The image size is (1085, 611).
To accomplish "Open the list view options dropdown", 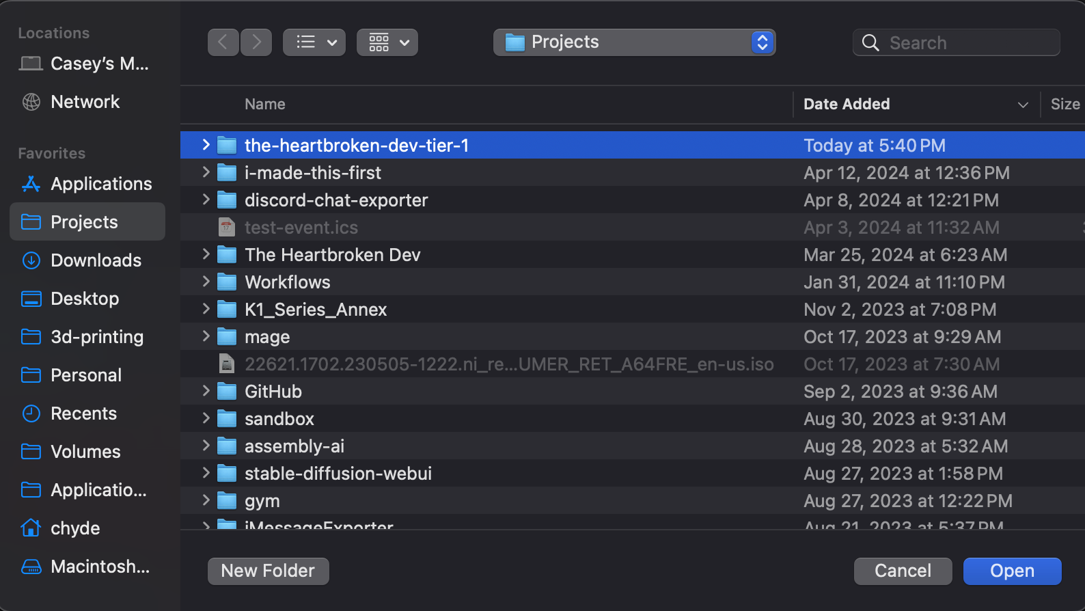I will click(314, 42).
